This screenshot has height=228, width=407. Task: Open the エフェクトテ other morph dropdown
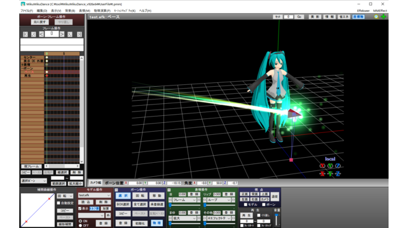click(219, 218)
